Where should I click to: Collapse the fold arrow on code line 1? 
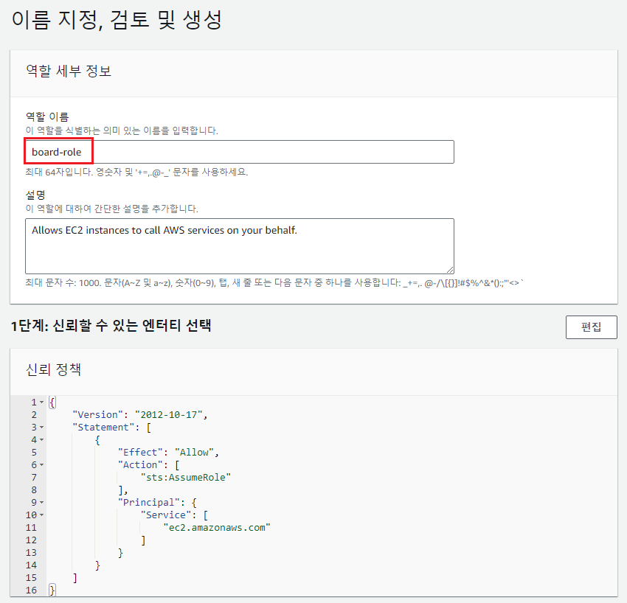point(41,402)
